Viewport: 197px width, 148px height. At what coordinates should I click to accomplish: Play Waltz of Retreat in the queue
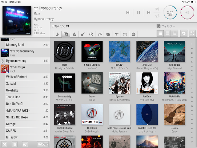(x=27, y=77)
